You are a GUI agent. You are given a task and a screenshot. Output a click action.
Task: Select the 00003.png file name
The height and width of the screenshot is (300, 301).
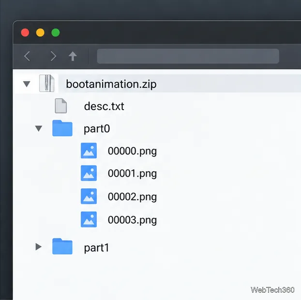132,220
